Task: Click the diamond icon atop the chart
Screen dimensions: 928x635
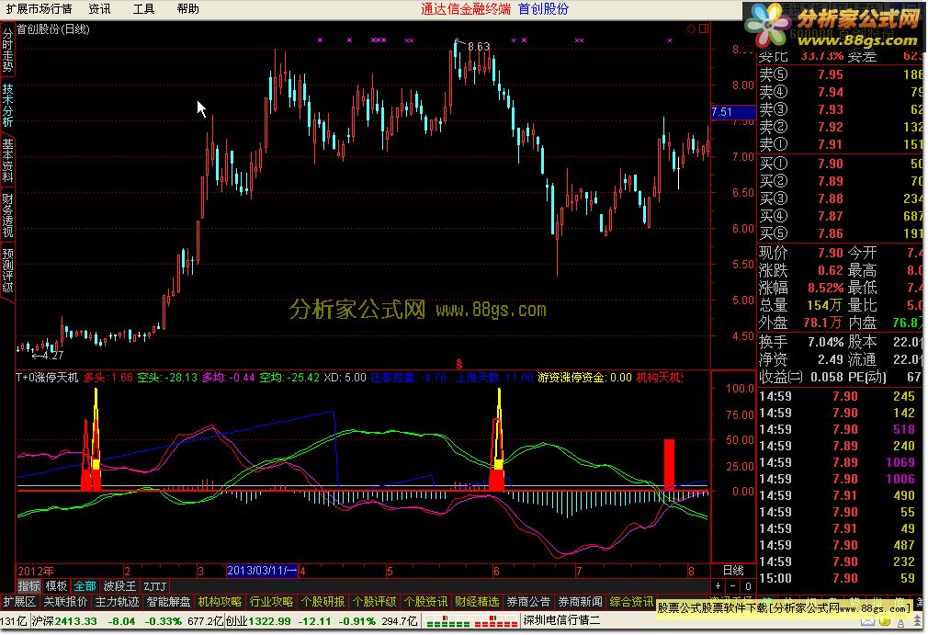Action: [x=691, y=28]
